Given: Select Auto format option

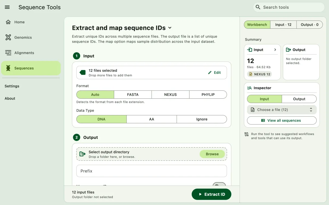Looking at the screenshot, I should 95,95.
